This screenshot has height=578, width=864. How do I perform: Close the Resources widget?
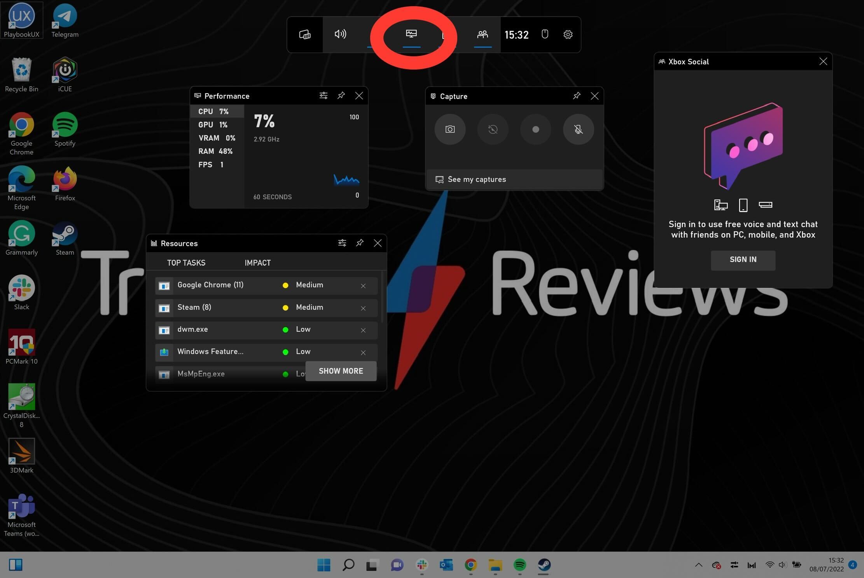[x=378, y=243]
